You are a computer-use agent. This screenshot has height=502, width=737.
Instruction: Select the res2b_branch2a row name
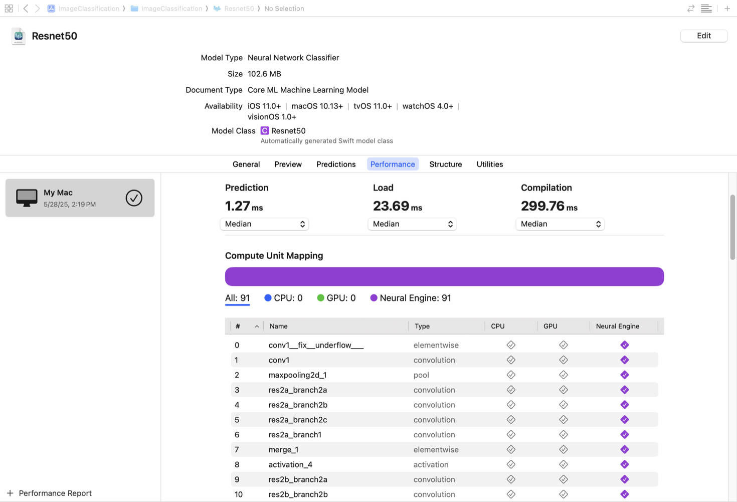coord(298,479)
